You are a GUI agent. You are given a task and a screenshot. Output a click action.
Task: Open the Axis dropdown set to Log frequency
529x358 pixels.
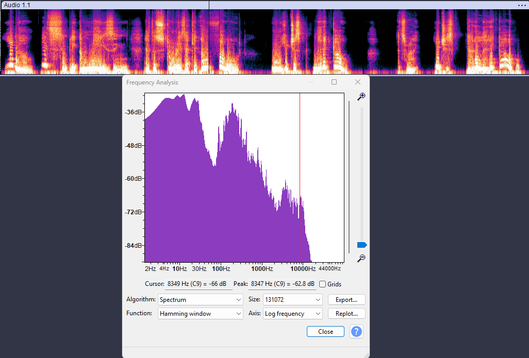(x=293, y=314)
